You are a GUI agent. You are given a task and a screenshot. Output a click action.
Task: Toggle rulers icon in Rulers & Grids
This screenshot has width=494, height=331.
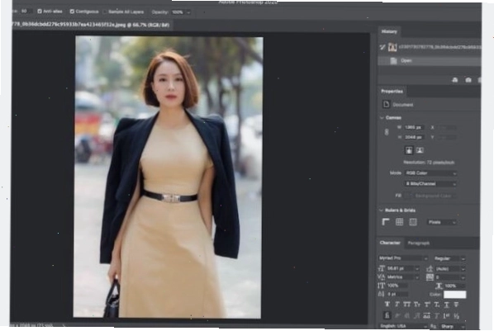(x=386, y=222)
